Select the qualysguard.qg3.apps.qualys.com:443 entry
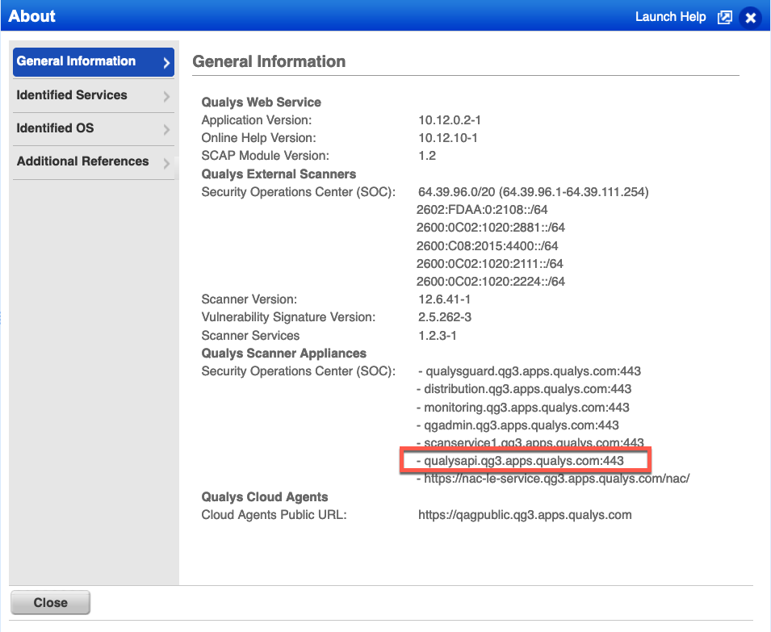 pyautogui.click(x=532, y=372)
